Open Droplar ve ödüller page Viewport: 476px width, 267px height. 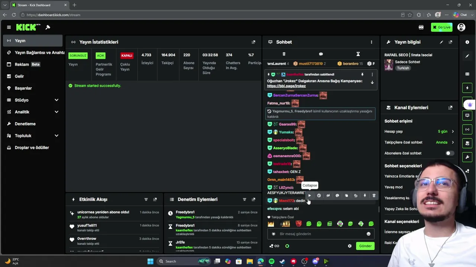[x=33, y=148]
